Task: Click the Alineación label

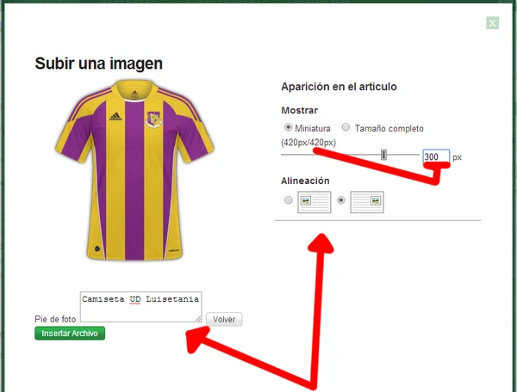Action: tap(305, 181)
